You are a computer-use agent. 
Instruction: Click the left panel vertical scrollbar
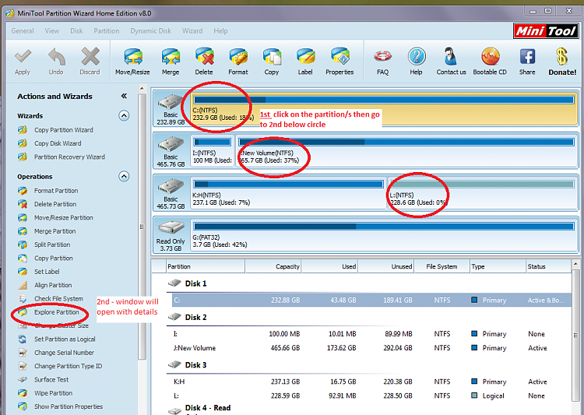point(142,226)
